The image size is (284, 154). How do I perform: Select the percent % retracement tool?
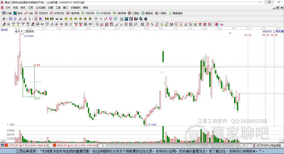click(152, 24)
